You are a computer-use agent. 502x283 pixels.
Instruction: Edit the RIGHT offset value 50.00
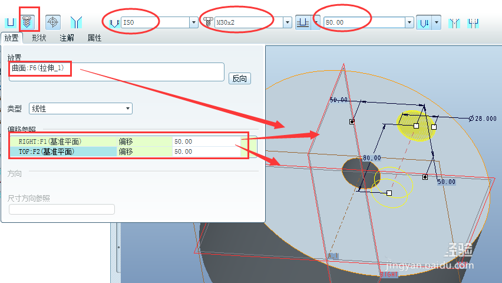pos(206,141)
